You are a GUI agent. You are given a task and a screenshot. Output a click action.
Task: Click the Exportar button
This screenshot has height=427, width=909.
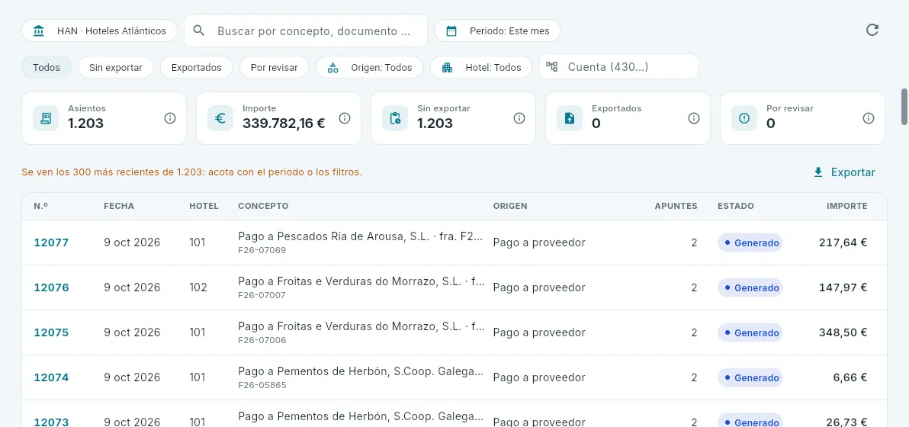[845, 172]
